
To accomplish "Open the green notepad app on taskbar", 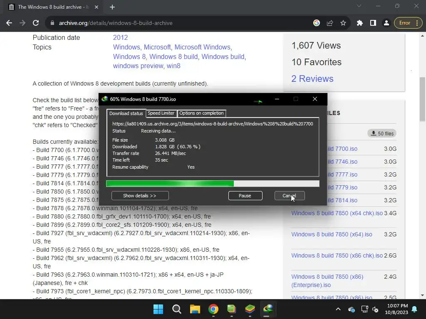I will click(231, 309).
